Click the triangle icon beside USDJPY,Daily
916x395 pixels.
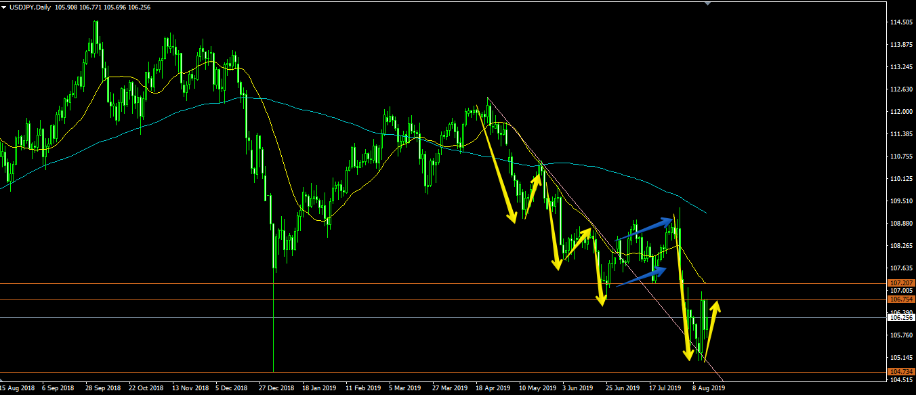(4, 7)
